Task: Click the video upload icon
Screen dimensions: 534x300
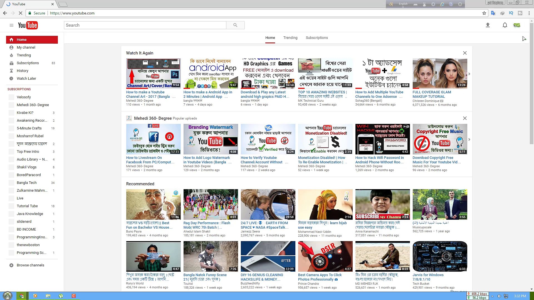Action: [488, 25]
